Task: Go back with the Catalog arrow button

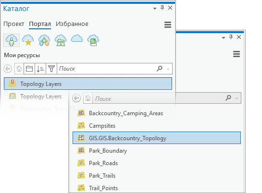Action: coord(8,69)
